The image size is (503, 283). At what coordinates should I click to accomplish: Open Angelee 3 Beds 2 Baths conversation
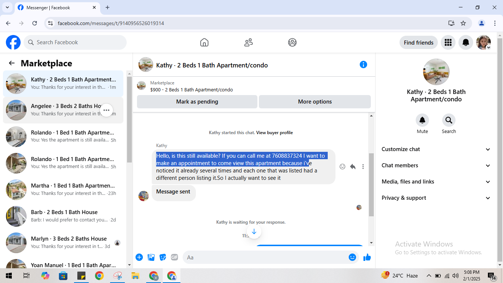(63, 110)
